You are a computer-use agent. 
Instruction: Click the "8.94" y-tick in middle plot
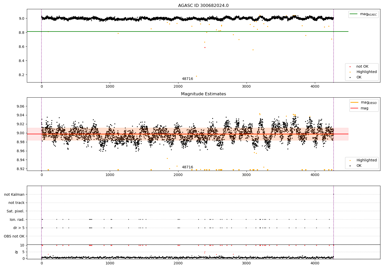20,160
